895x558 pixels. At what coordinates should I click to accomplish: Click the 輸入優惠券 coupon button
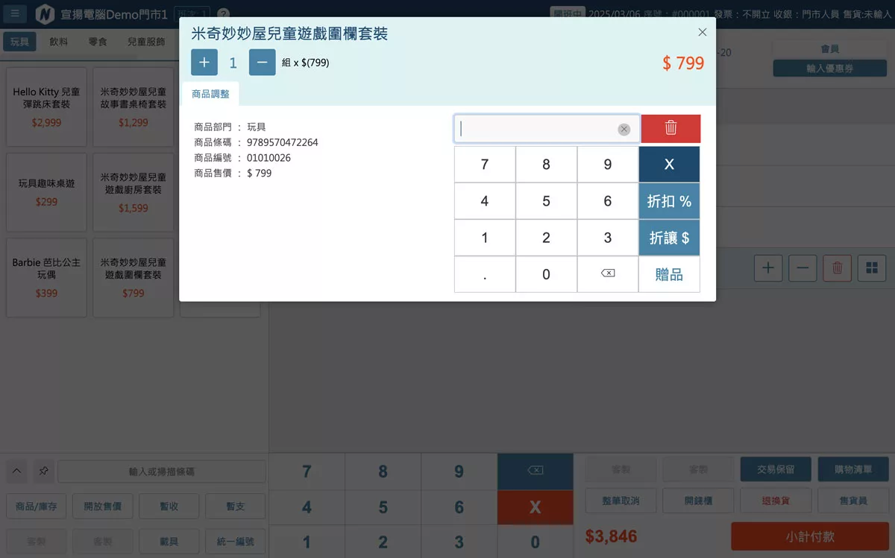[x=829, y=69]
